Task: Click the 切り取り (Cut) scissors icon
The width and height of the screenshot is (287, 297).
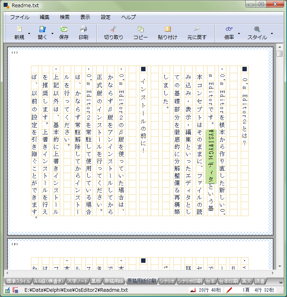Action: click(x=113, y=29)
